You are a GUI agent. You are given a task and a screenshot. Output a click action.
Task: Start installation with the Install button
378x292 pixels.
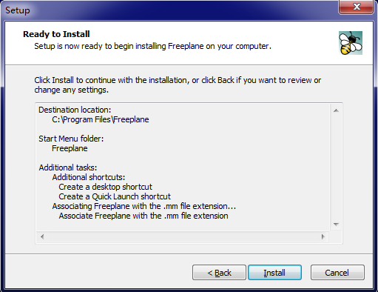pos(274,273)
